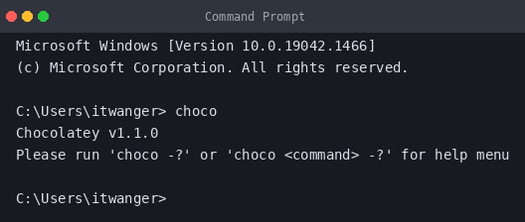525x222 pixels.
Task: Click the words for help menu
Action: click(x=455, y=155)
